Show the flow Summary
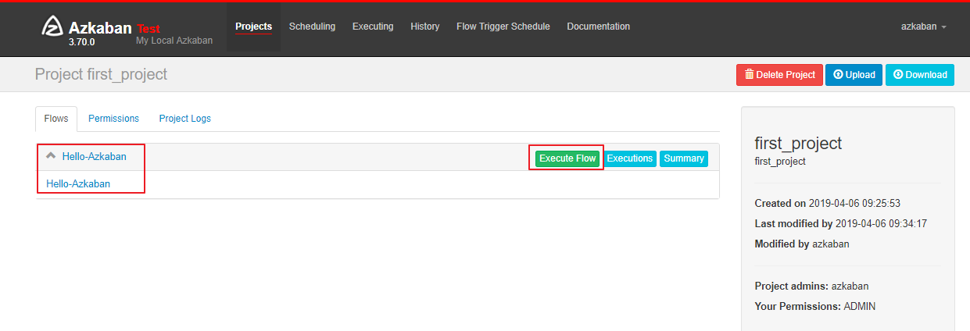The width and height of the screenshot is (970, 331). click(683, 158)
